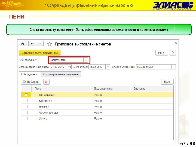
Task: Select the Услуга row label
Action: 43,118
